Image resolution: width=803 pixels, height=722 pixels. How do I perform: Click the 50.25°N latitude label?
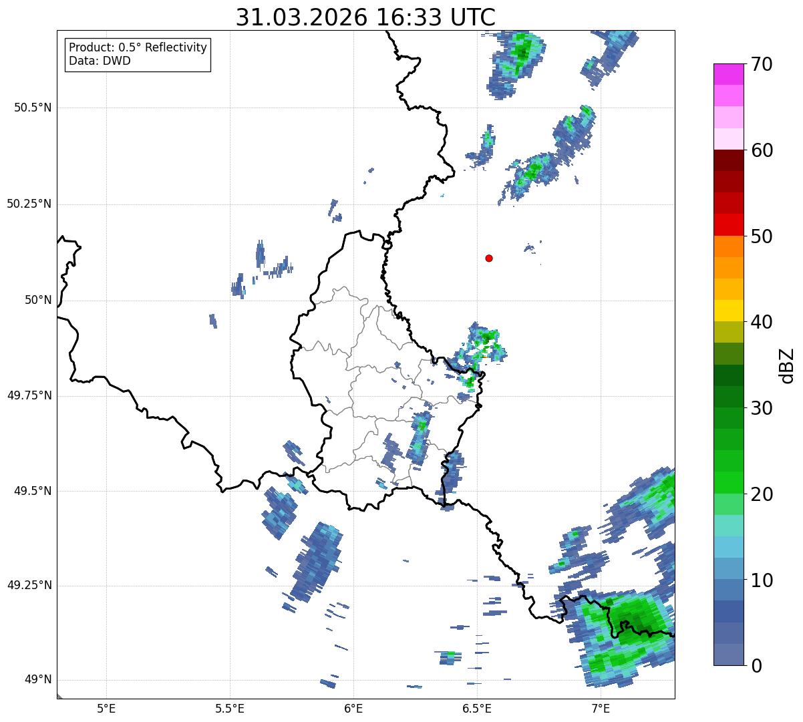(x=29, y=204)
